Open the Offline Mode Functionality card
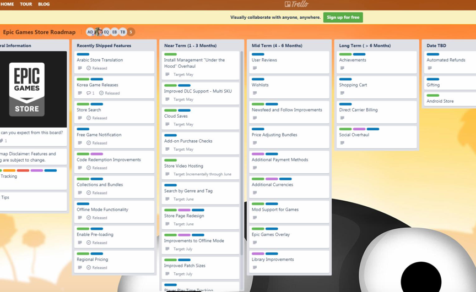Viewport: 476px width, 292px height. (x=114, y=212)
